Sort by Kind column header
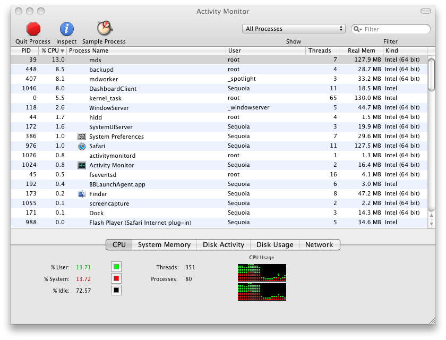The width and height of the screenshot is (446, 340). 405,50
